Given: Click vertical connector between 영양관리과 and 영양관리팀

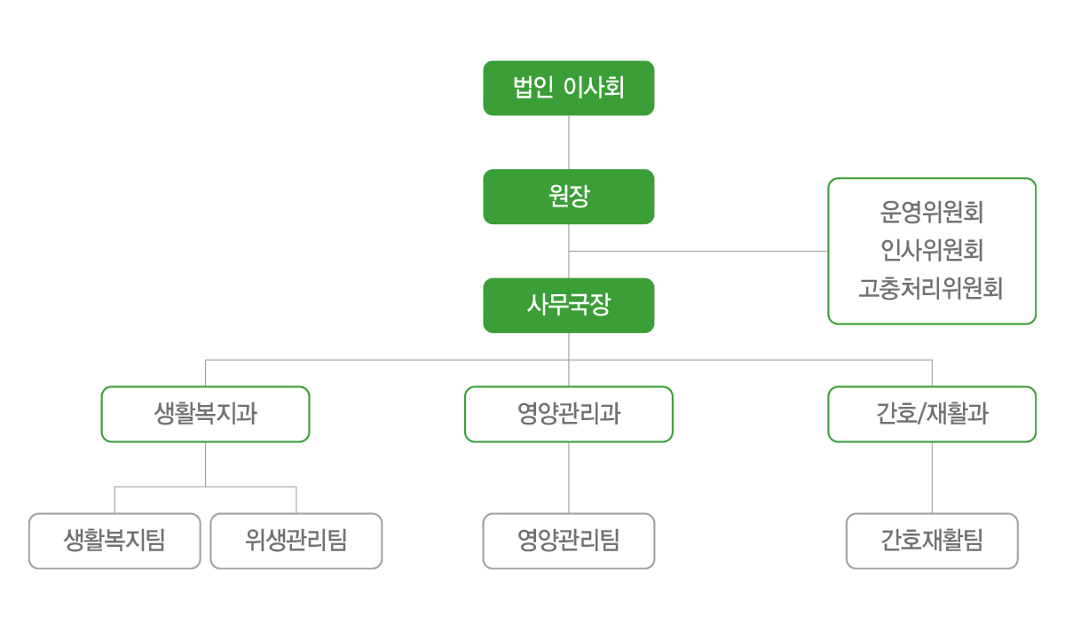Looking at the screenshot, I should [x=569, y=478].
